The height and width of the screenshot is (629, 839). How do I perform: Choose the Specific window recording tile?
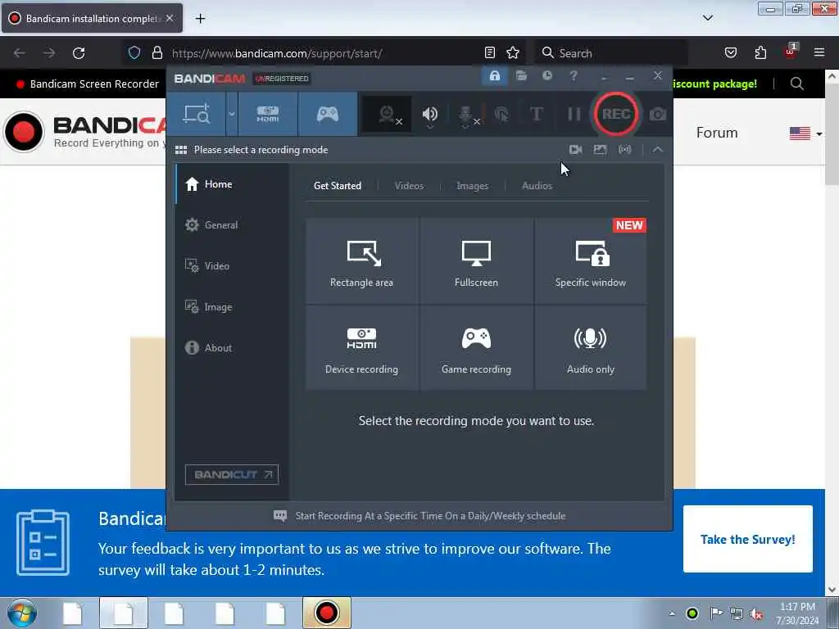click(591, 260)
